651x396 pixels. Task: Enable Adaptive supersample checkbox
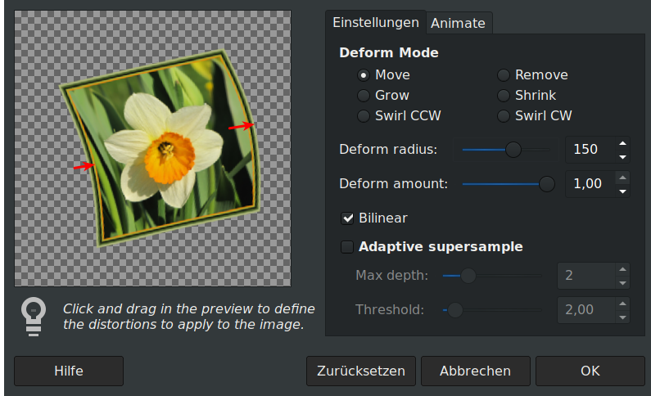tap(348, 247)
